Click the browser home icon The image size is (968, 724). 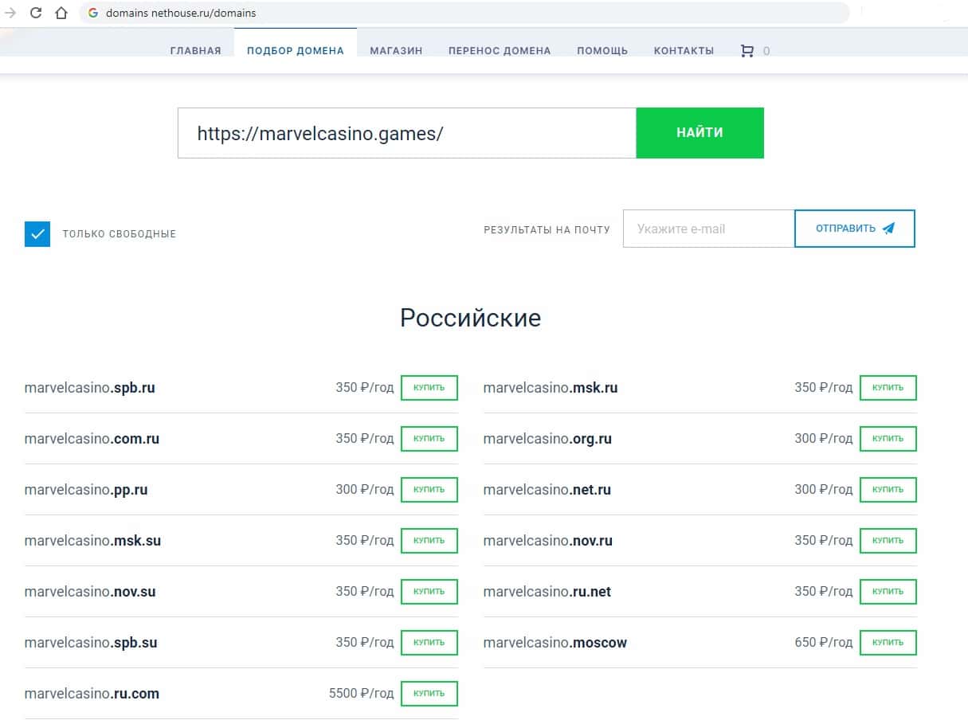pyautogui.click(x=61, y=14)
